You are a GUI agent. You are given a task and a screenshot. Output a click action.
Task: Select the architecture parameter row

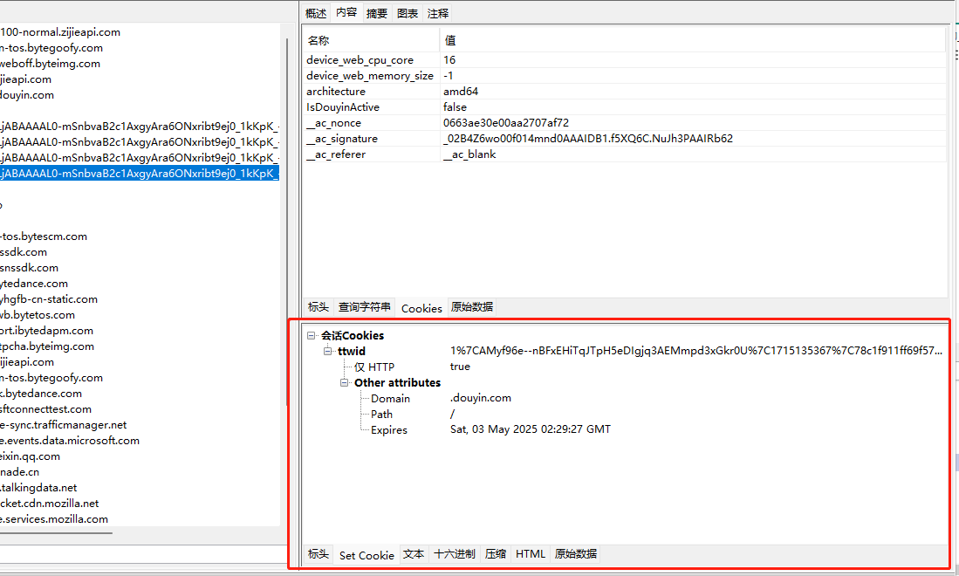coord(625,91)
